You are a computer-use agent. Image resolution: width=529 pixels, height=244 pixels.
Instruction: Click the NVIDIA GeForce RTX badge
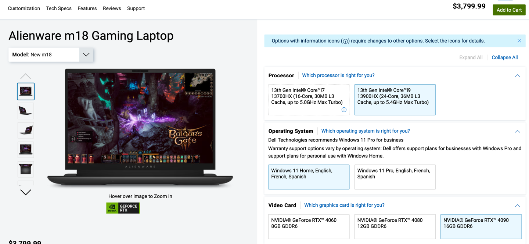pos(123,208)
